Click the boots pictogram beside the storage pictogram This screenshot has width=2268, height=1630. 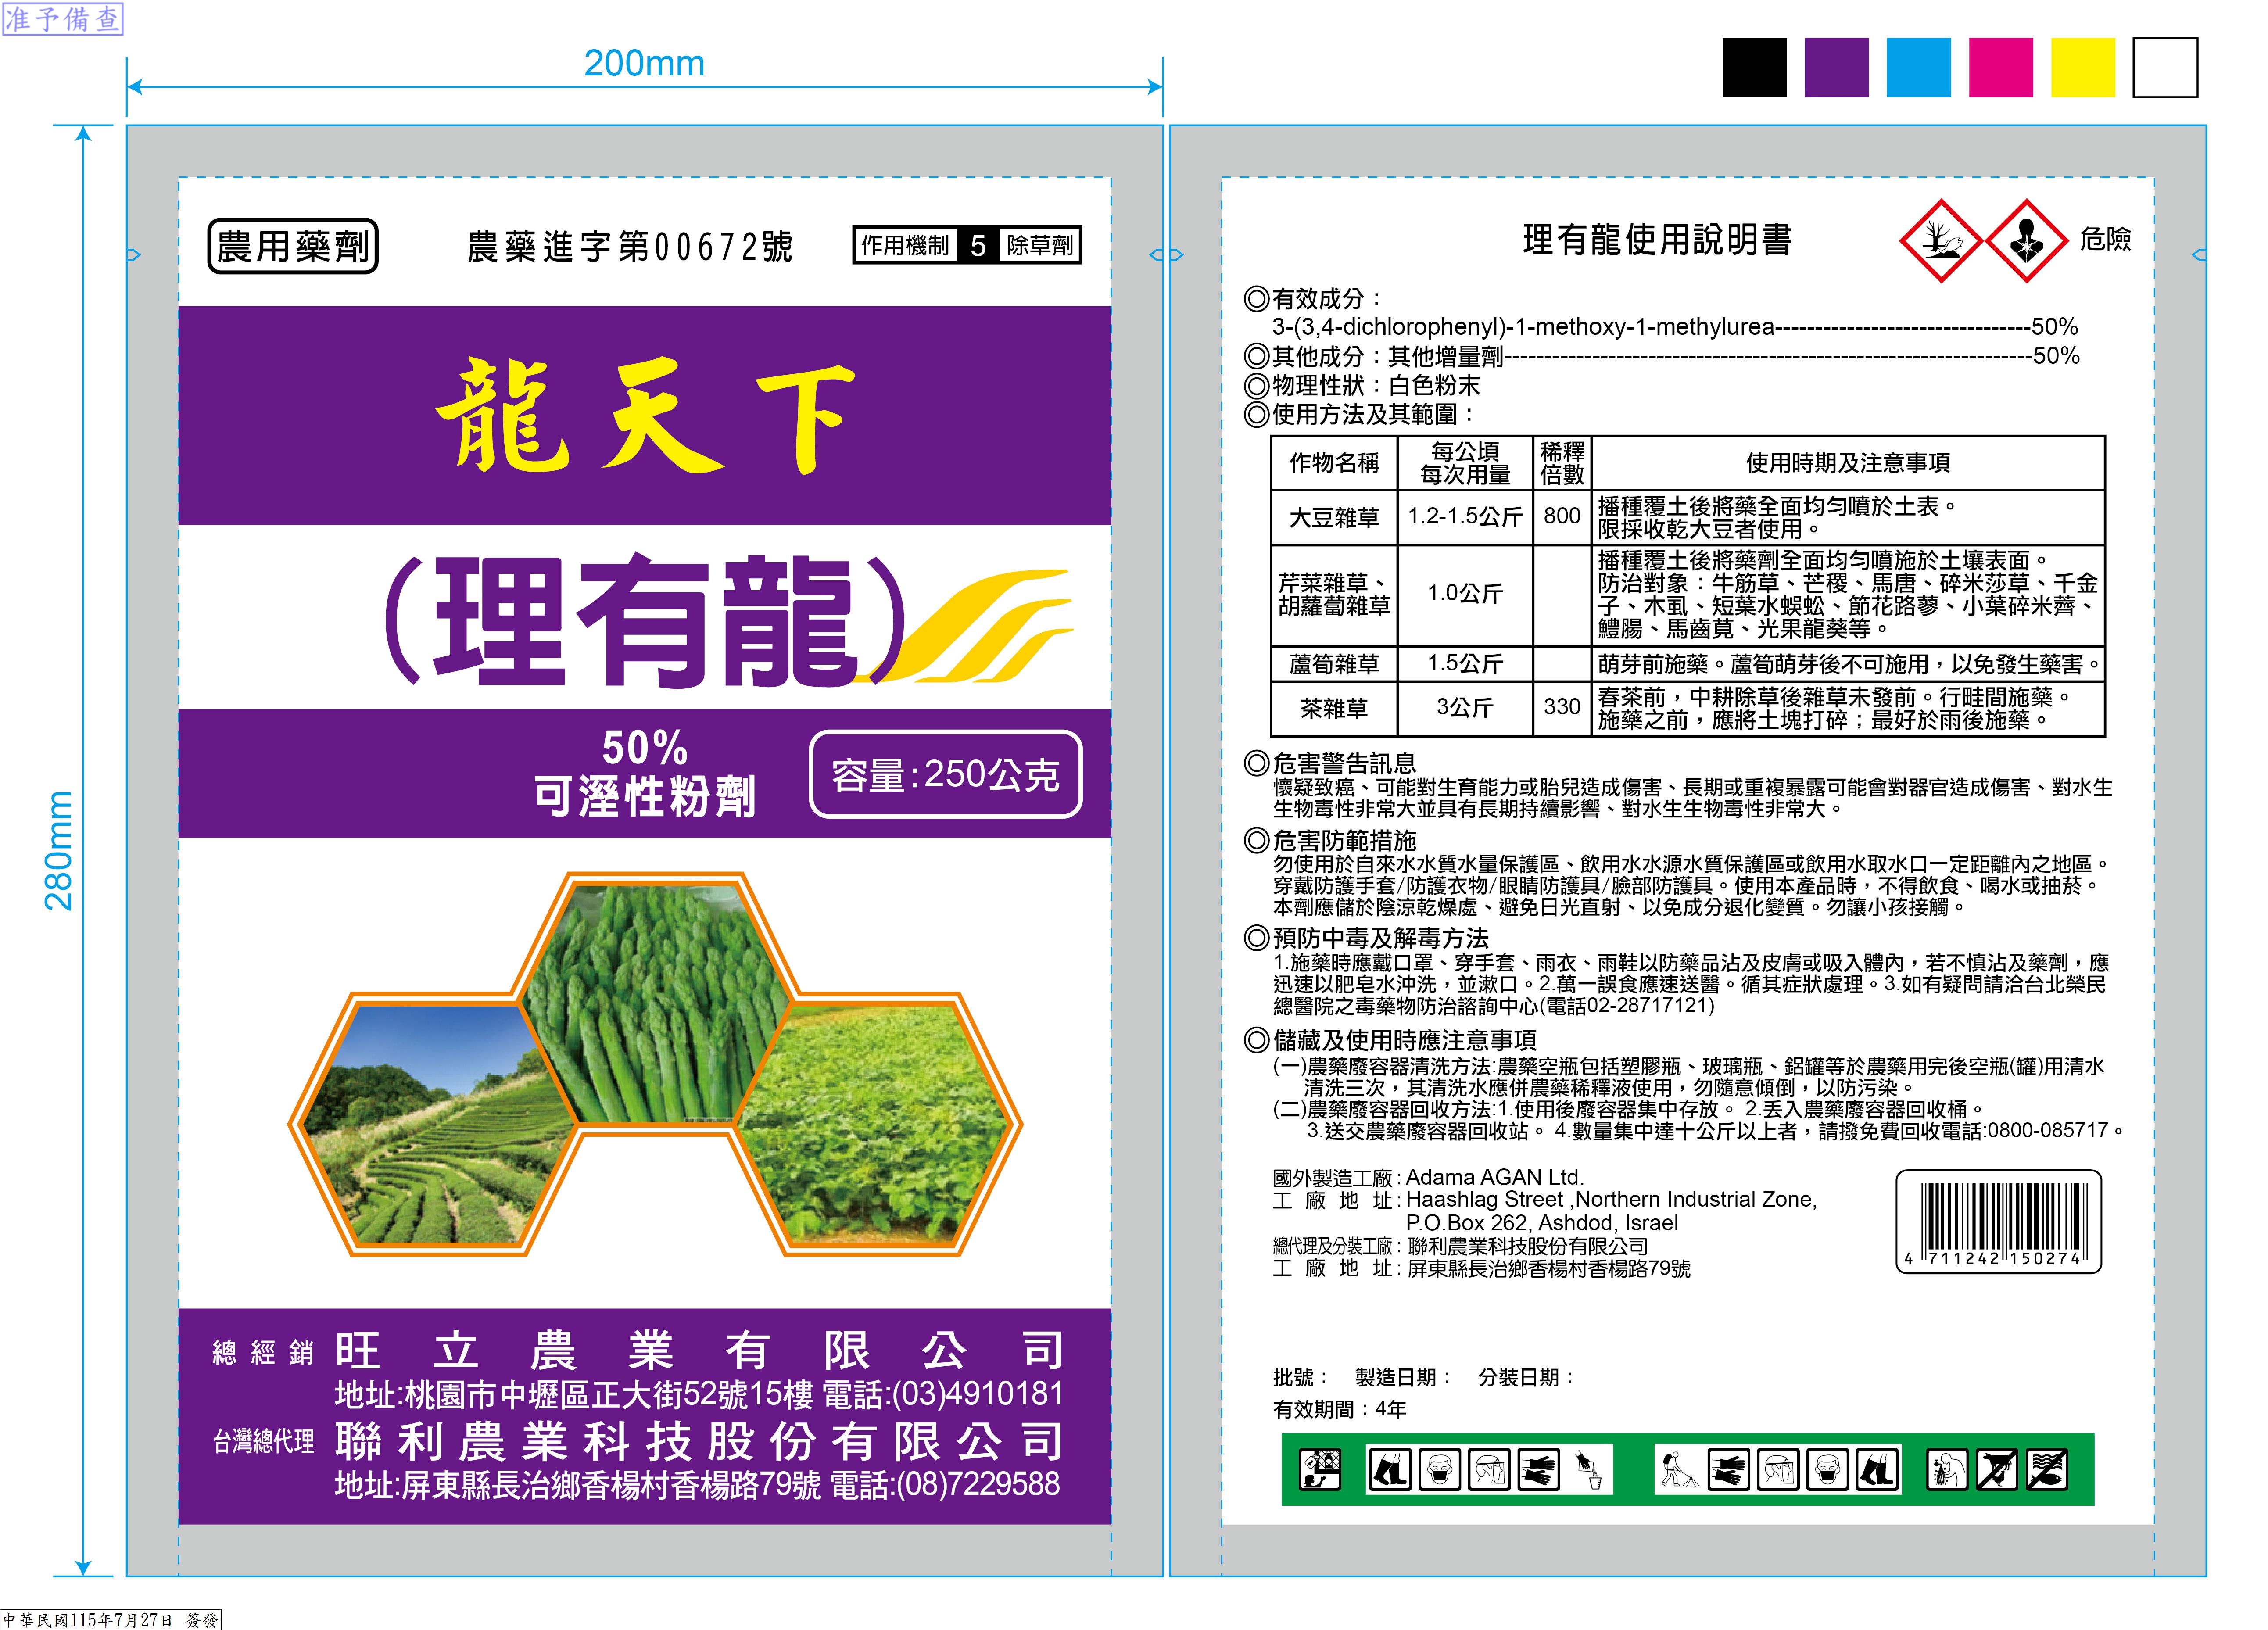(1389, 1469)
